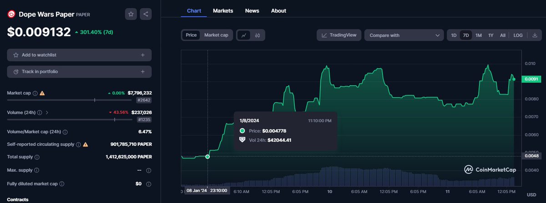Click circulating supply warning triangle icon
This screenshot has width=546, height=203.
pyautogui.click(x=85, y=144)
